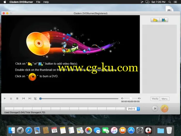Open Calendar from the Dock
Screen dimensions: 181x136
54,130
